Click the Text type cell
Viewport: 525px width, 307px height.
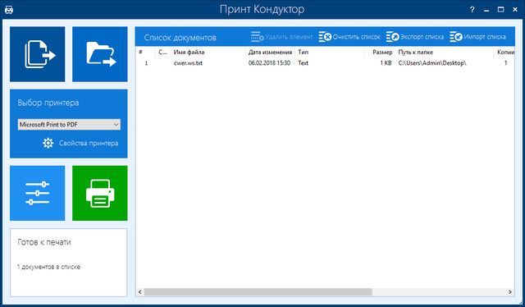[303, 63]
